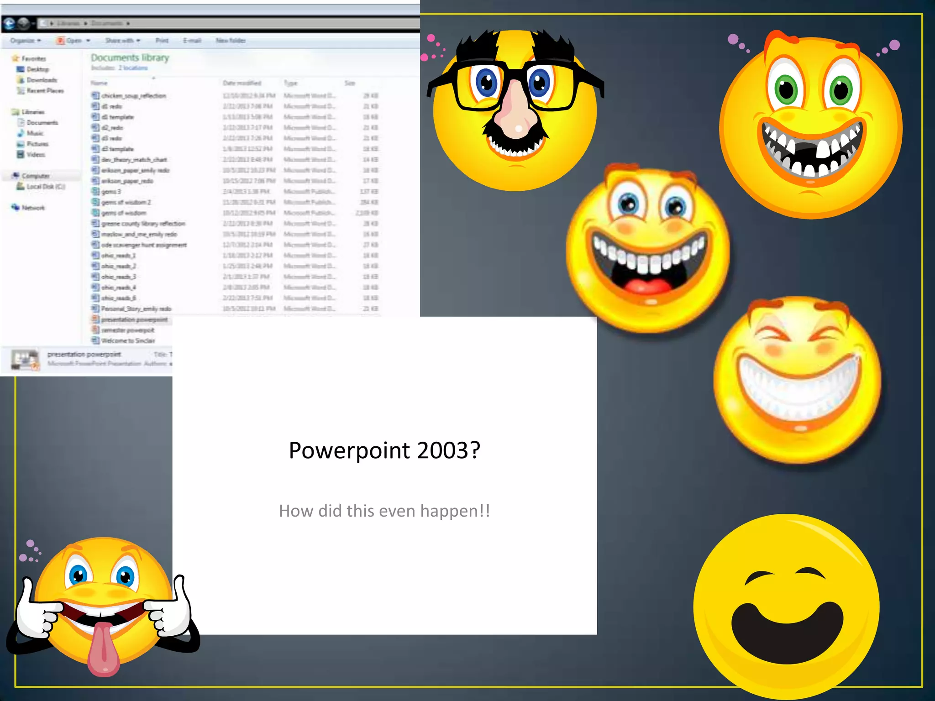This screenshot has width=935, height=701.
Task: Select Videos library in sidebar
Action: [x=36, y=155]
